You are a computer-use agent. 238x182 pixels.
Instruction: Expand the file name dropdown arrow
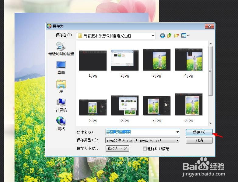pyautogui.click(x=177, y=132)
